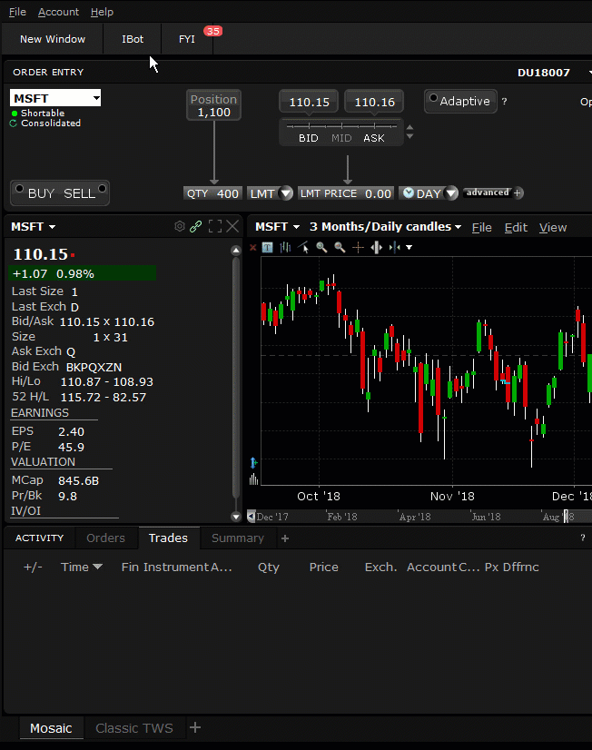Viewport: 592px width, 750px height.
Task: Switch to the Orders tab
Action: click(x=105, y=538)
